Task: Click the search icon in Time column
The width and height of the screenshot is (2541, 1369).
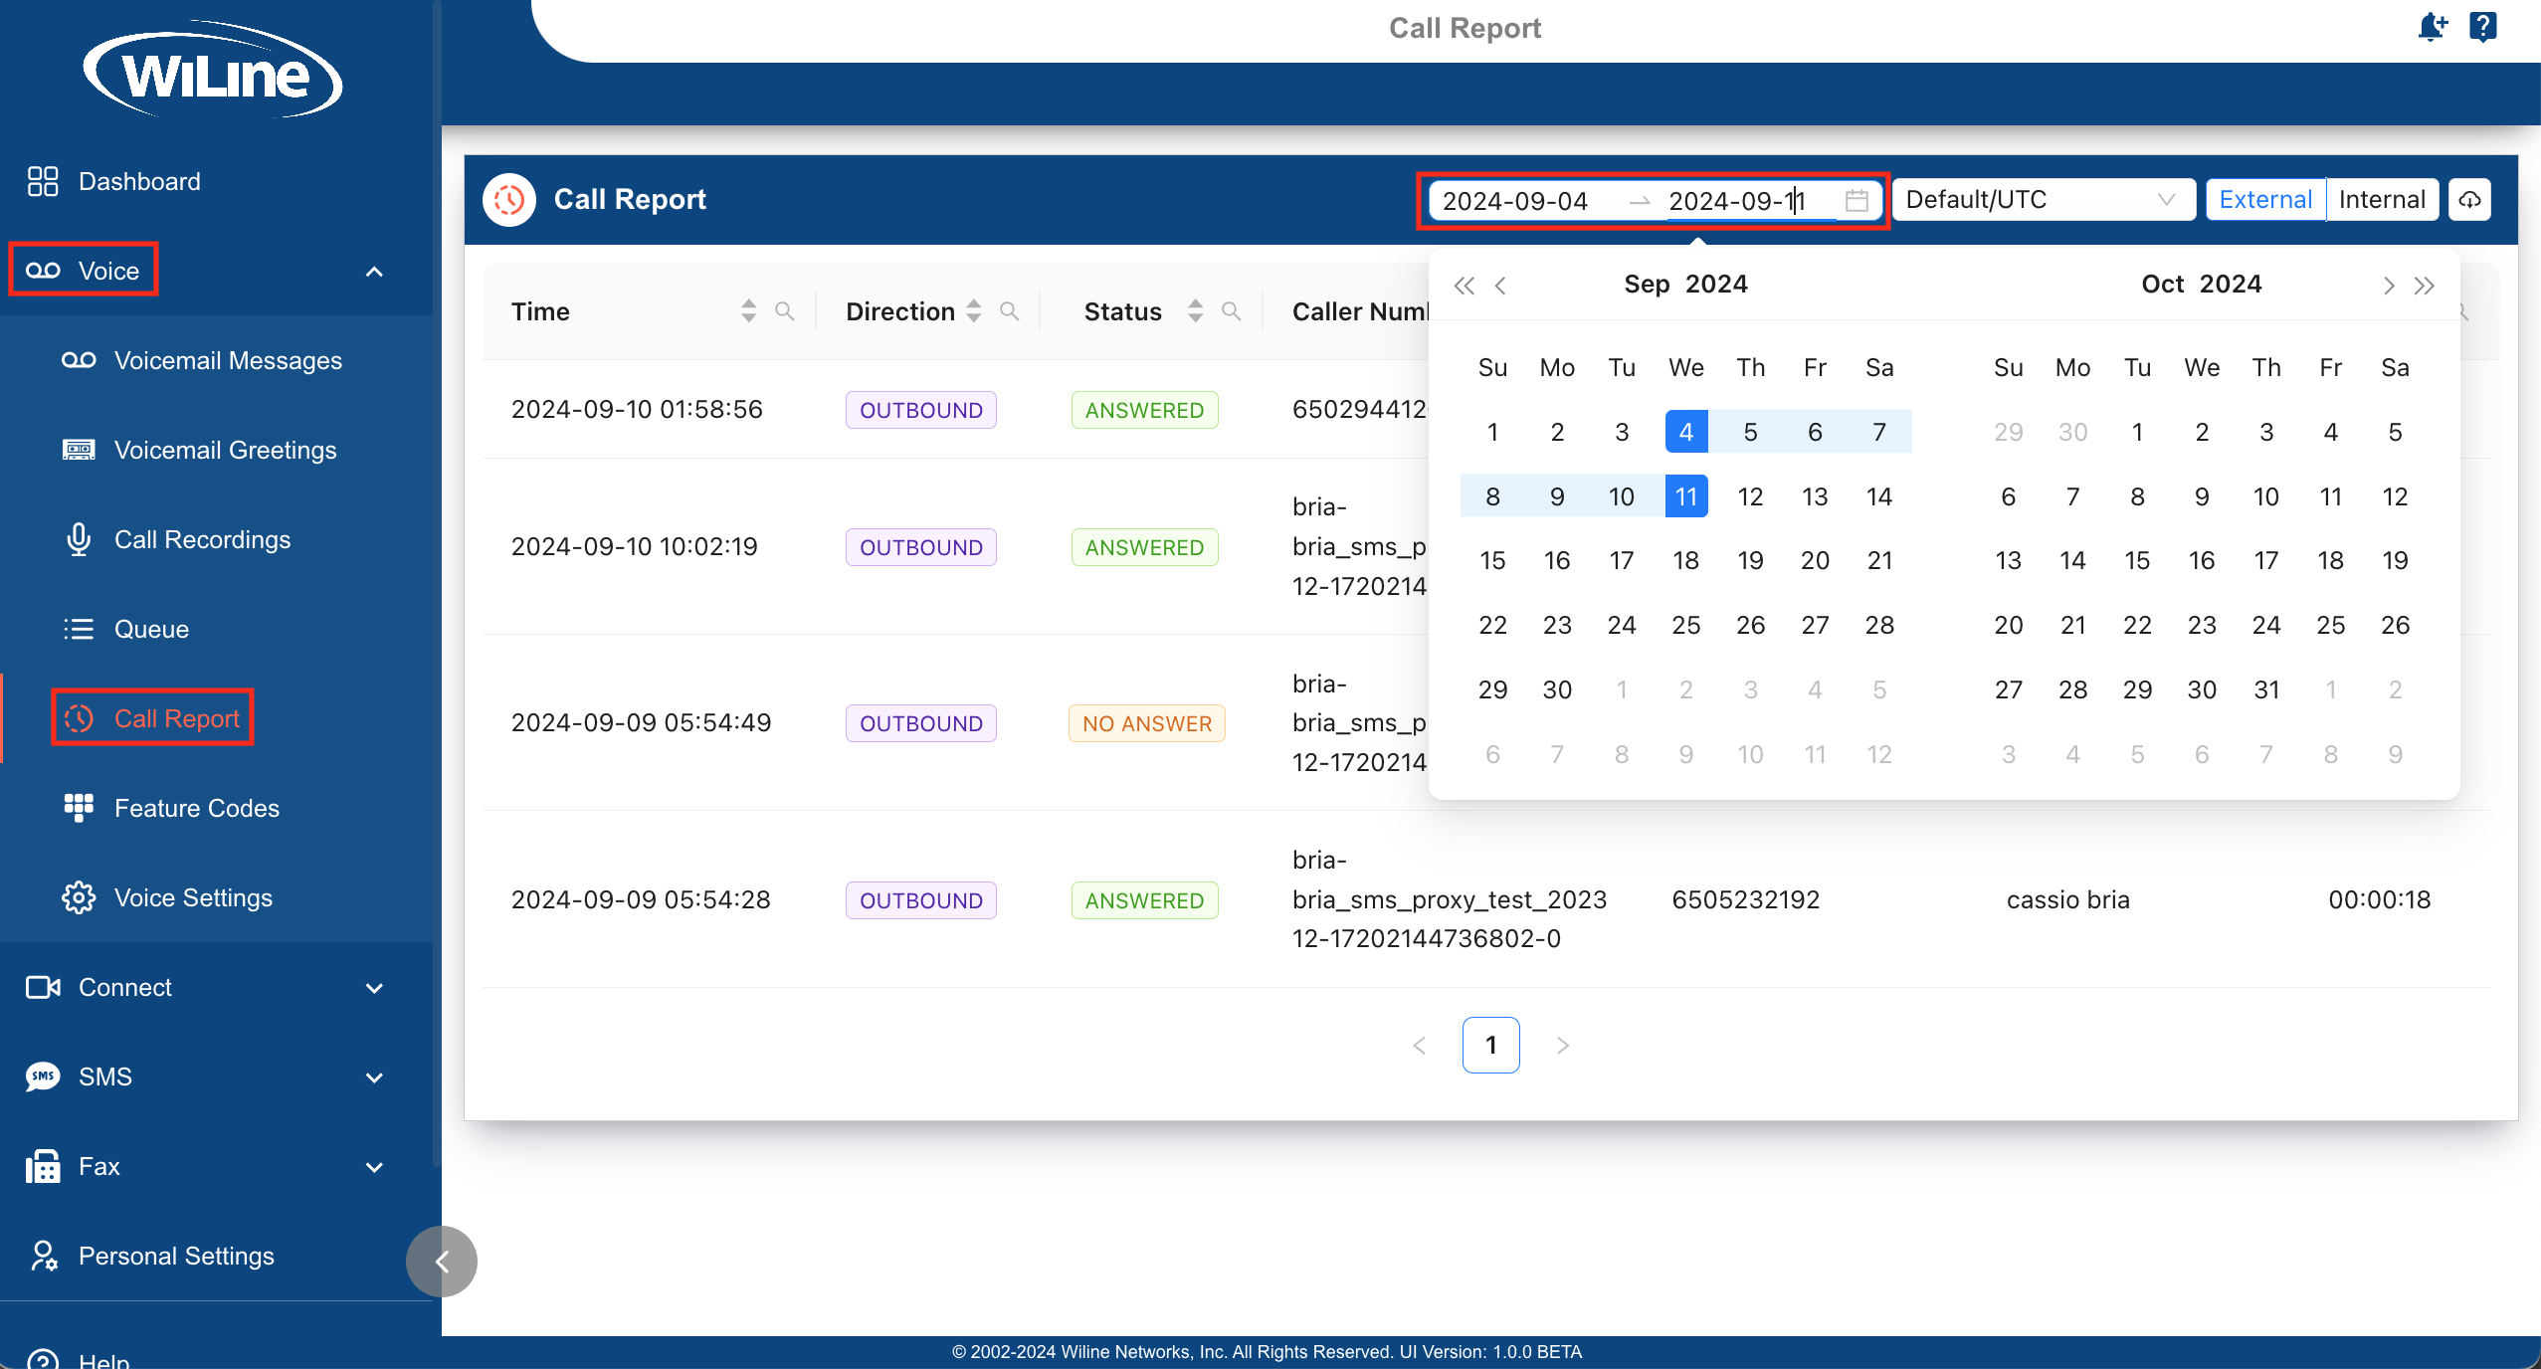Action: click(x=784, y=311)
